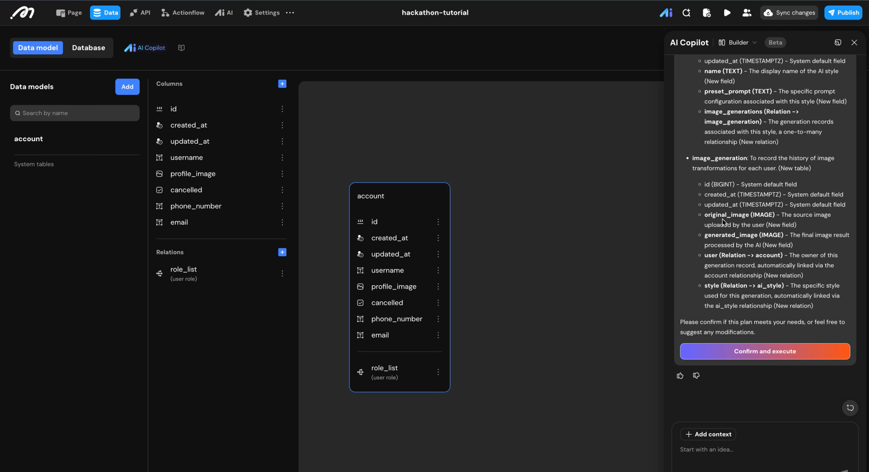Click the thumbs up feedback icon

[680, 376]
